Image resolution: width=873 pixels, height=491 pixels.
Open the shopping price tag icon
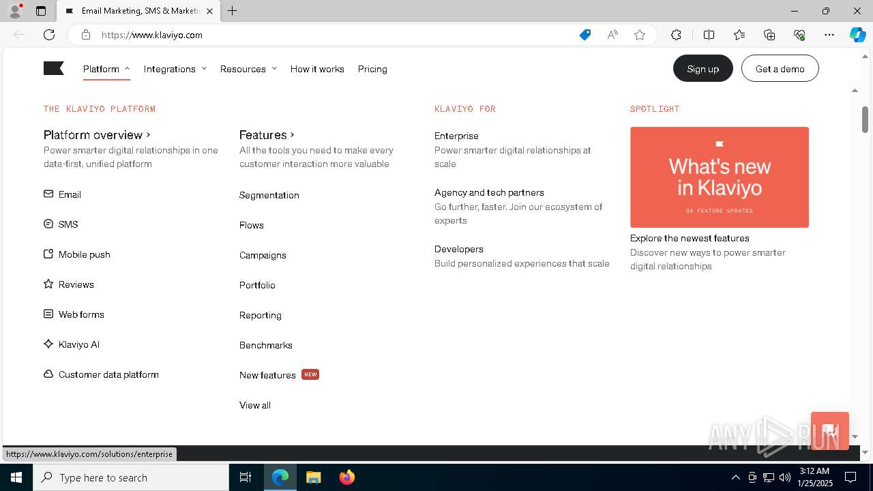tap(585, 35)
